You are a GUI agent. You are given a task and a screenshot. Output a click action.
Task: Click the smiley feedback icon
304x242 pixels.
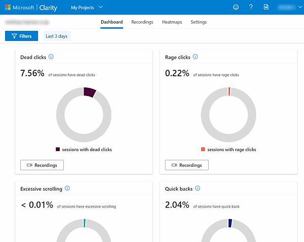click(236, 7)
